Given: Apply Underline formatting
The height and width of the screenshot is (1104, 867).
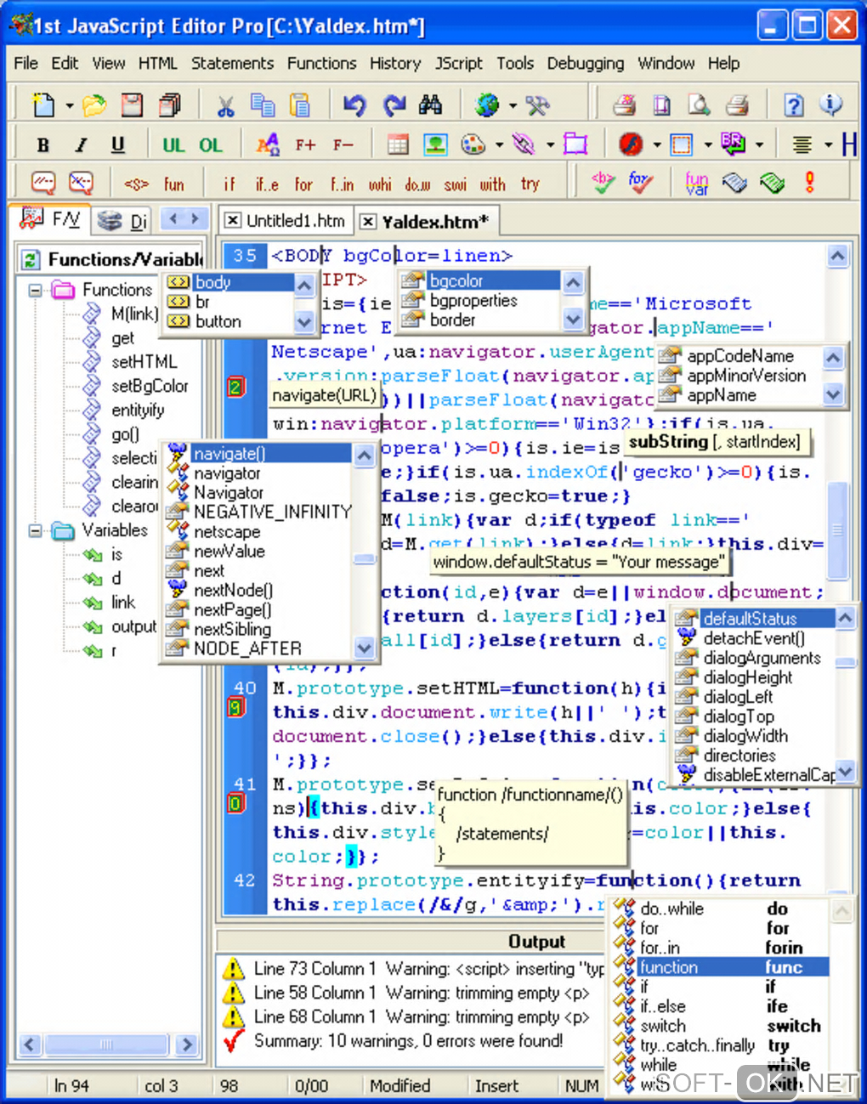Looking at the screenshot, I should click(117, 144).
